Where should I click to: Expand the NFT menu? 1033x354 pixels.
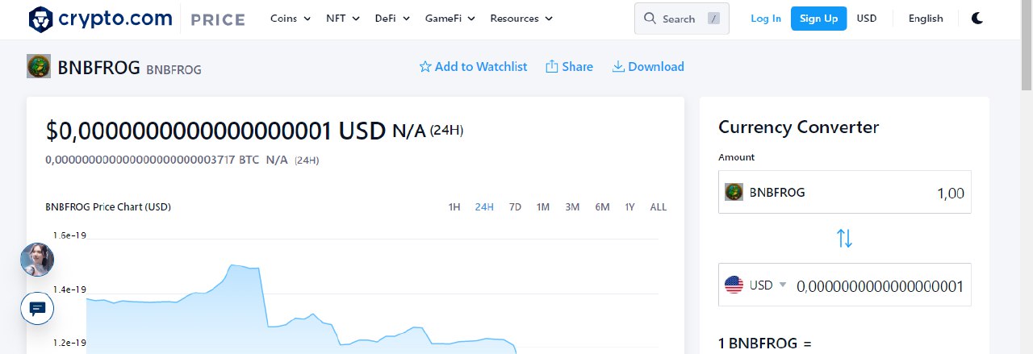tap(343, 19)
